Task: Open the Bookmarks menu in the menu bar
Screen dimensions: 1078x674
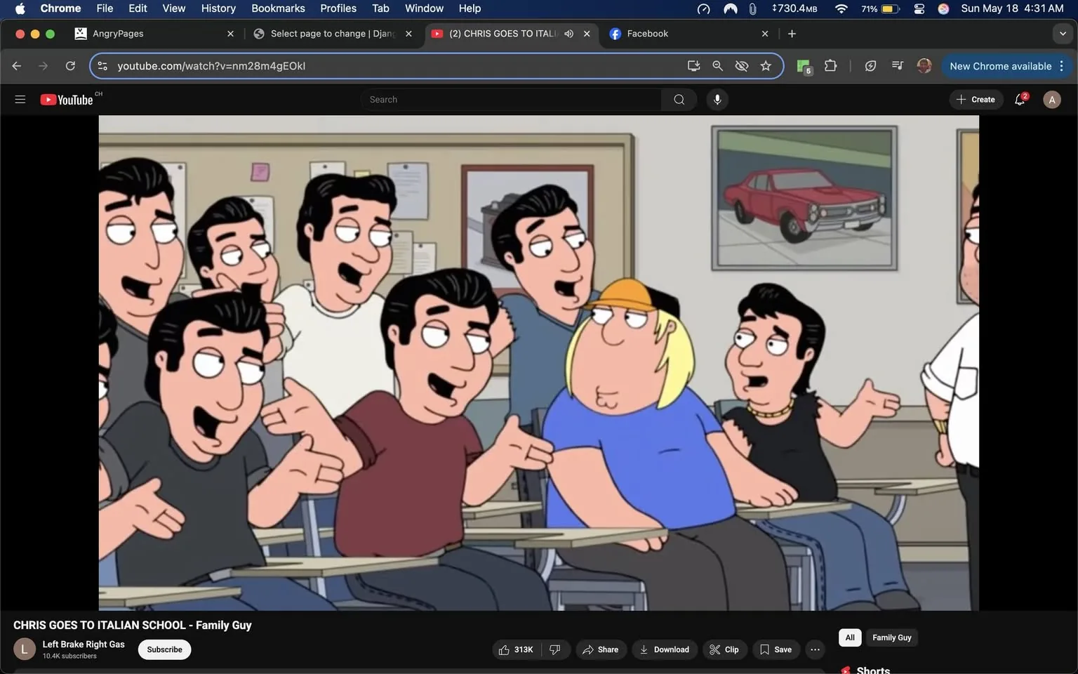Action: (277, 8)
